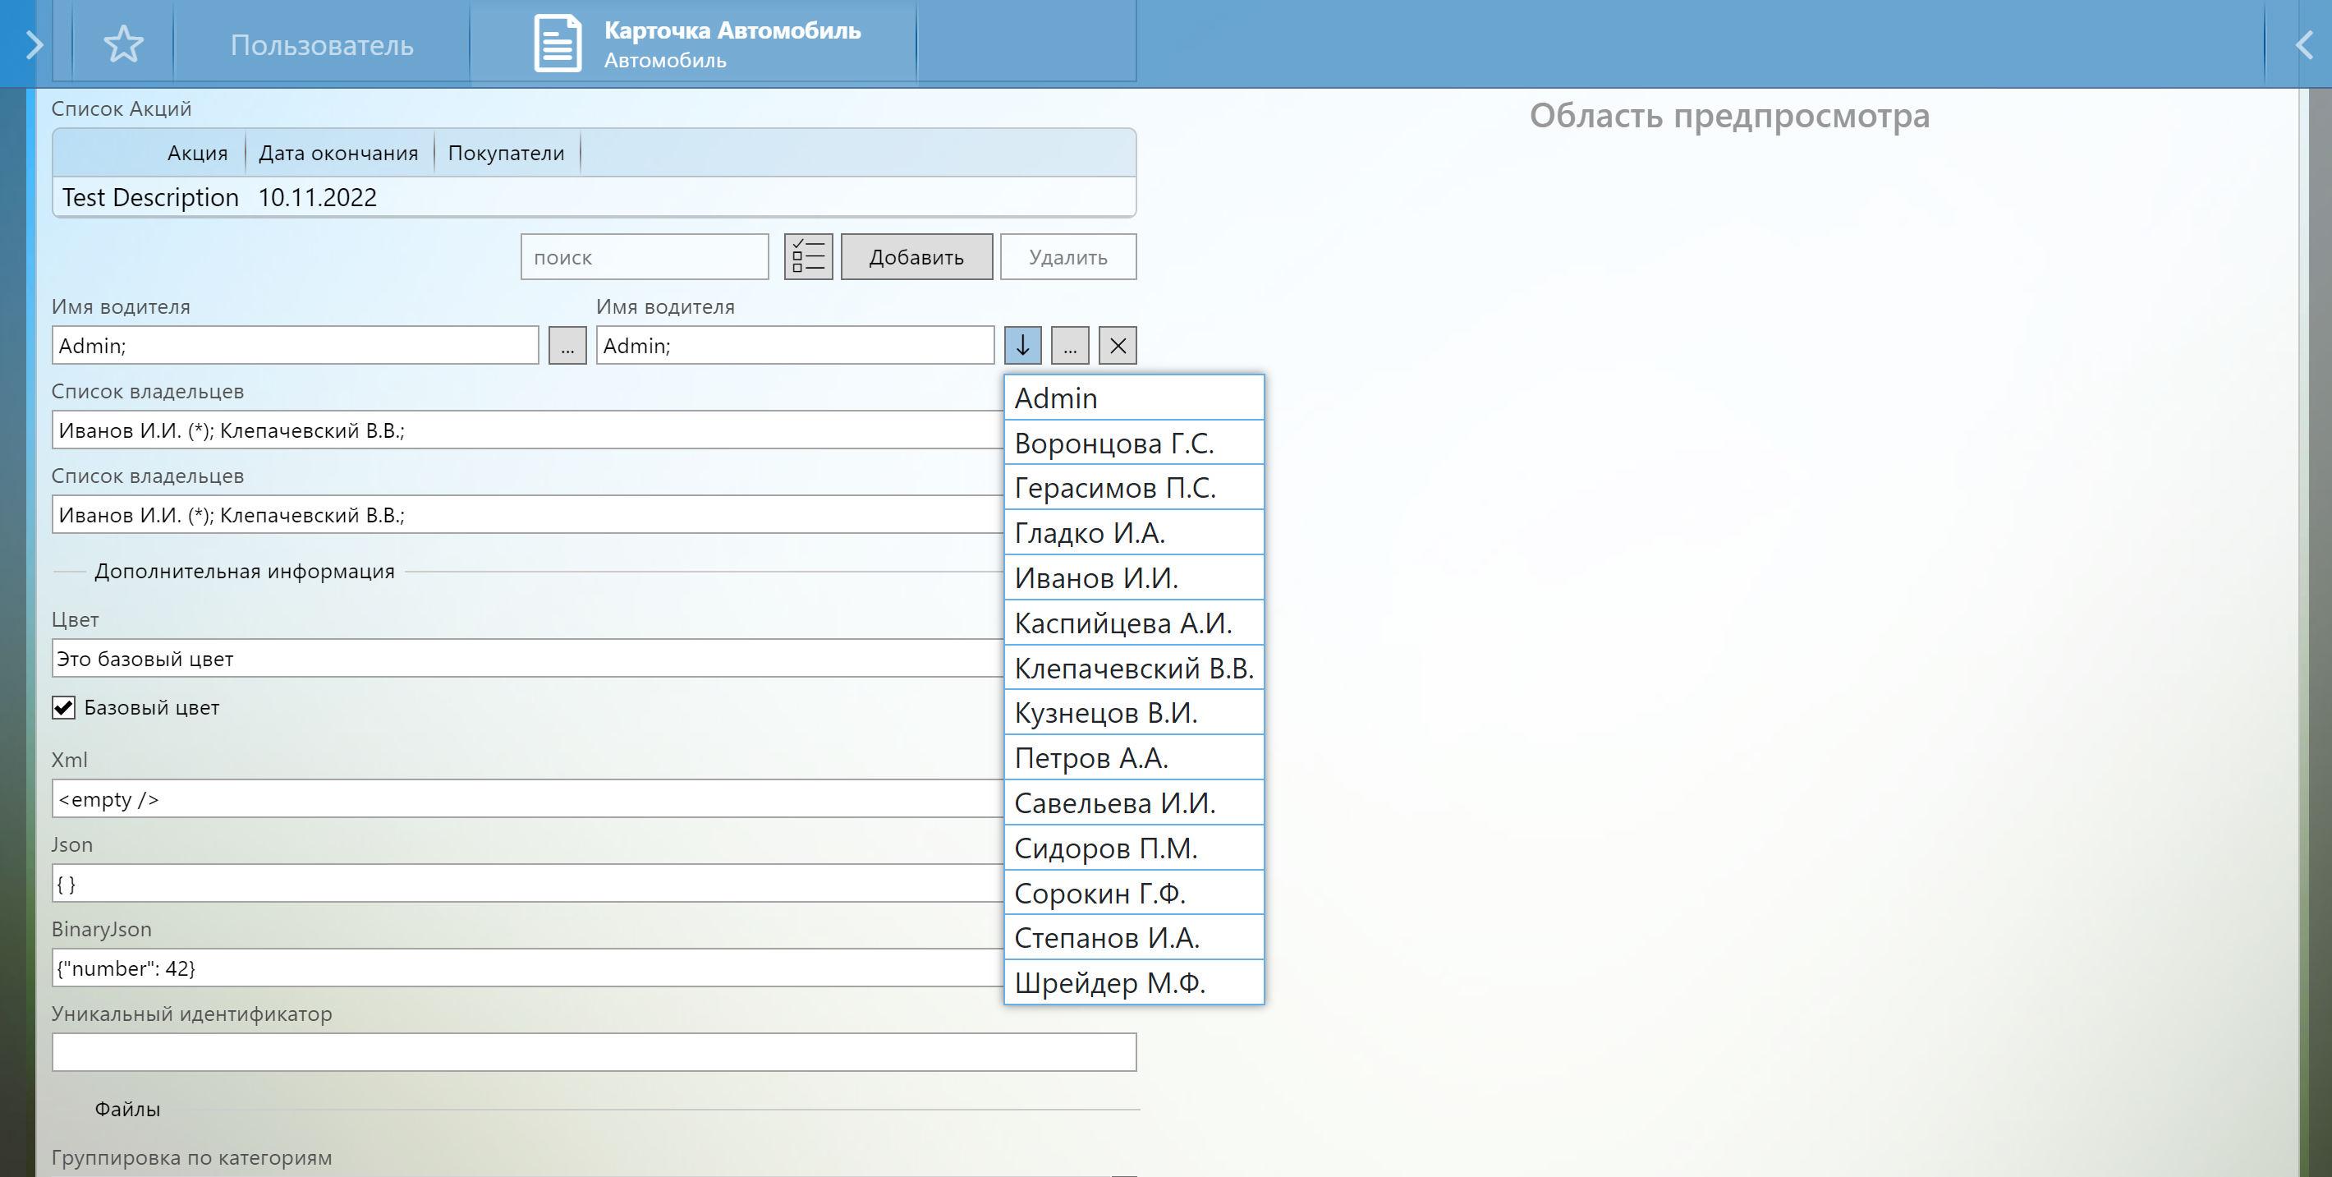
Task: Select Иванов И.И. from dropdown list
Action: click(x=1132, y=577)
